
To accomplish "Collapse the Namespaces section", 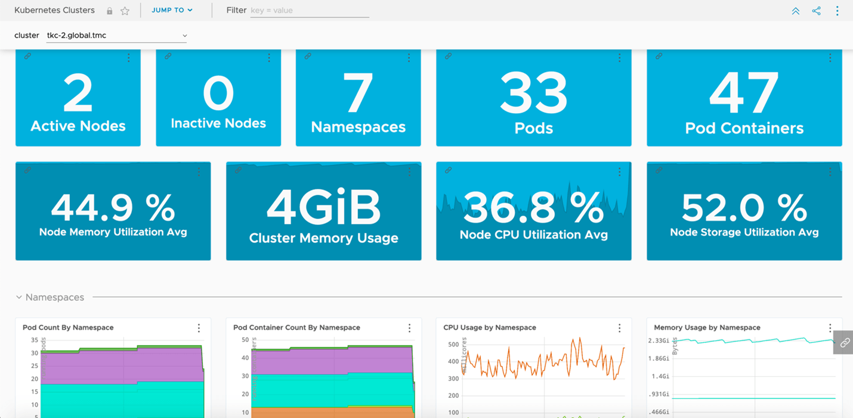I will coord(19,297).
